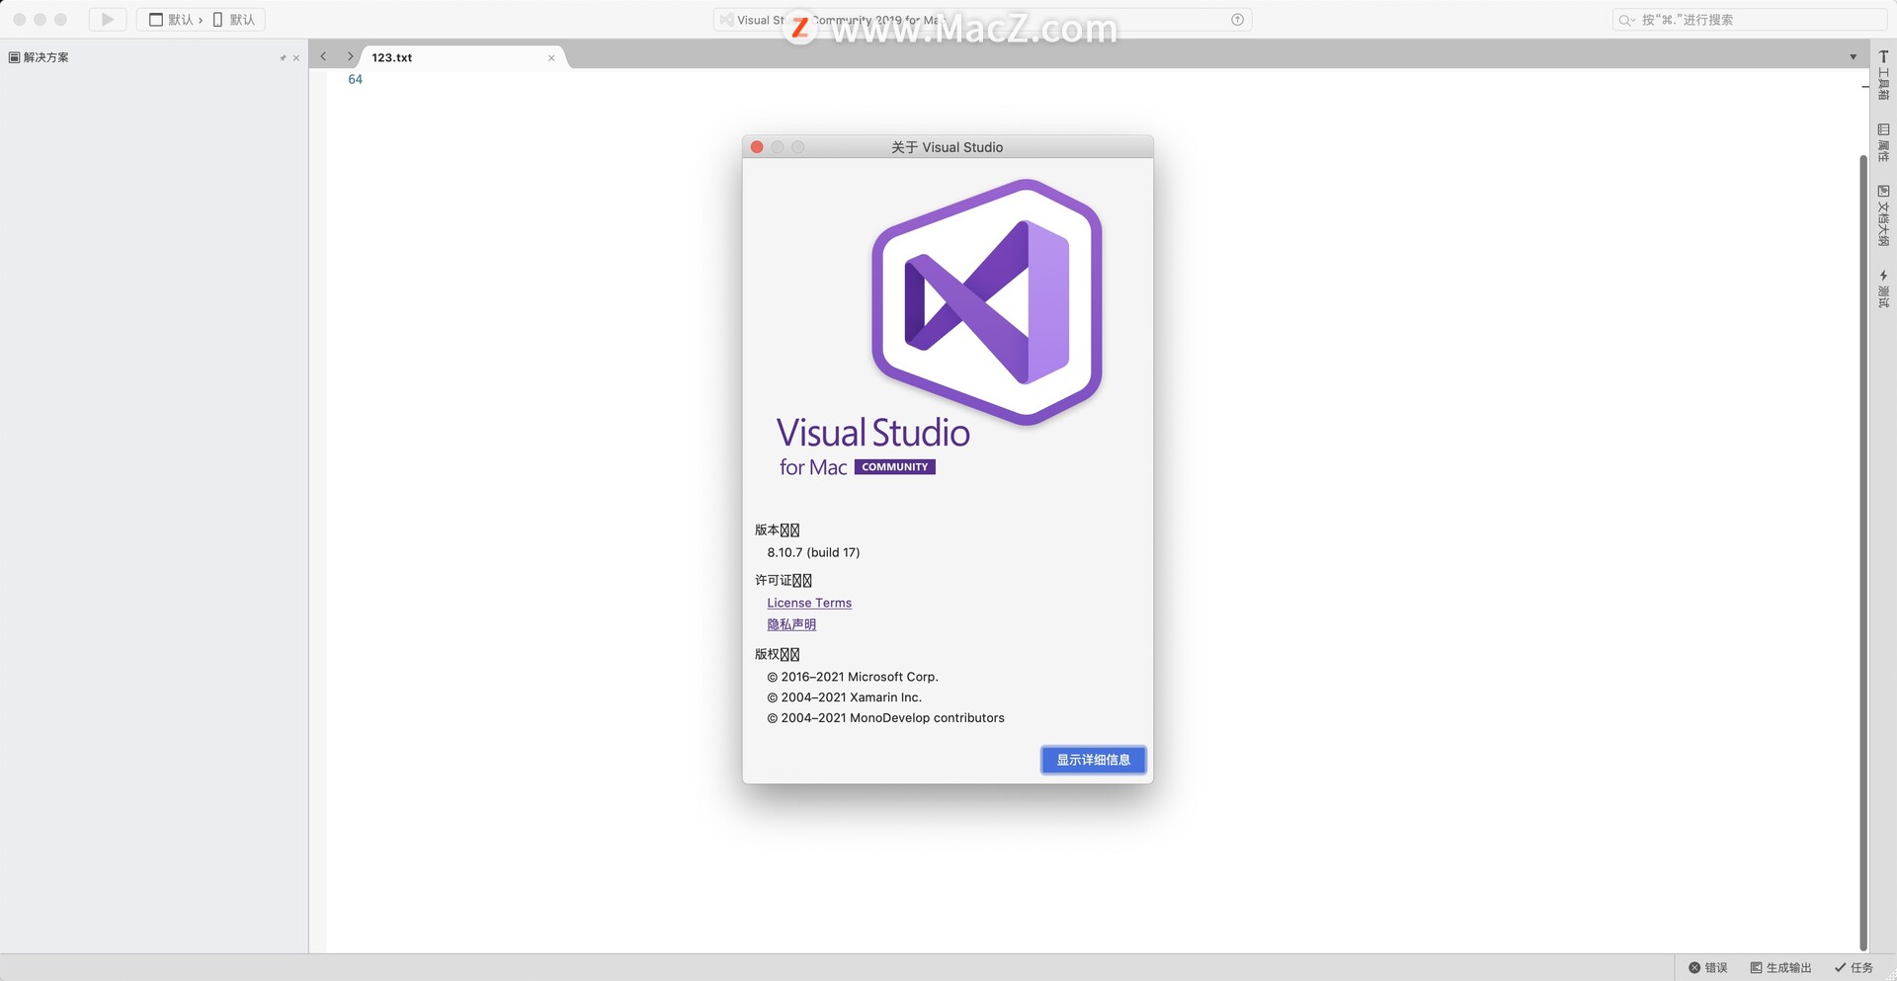1897x981 pixels.
Task: Click the version text 8.10.7 (build 17)
Action: click(813, 552)
